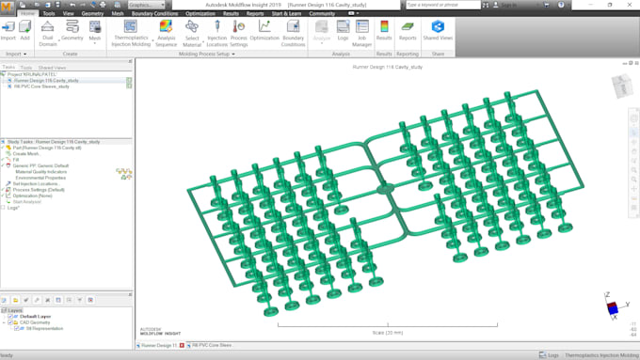
Task: Toggle the Logs checkbox in Study Tasks
Action: point(3,208)
